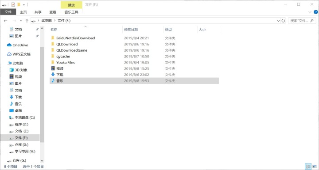Select the qycache folder icon
Screen dimensions: 319x170
(x=53, y=56)
